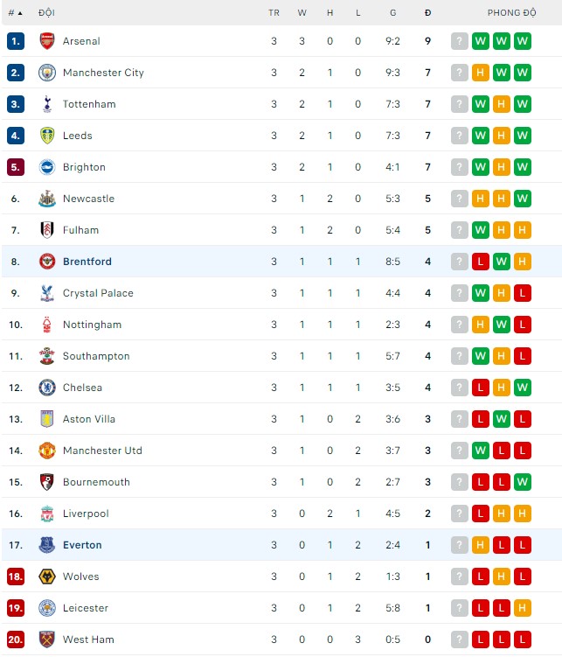Click the Manchester City crest icon
The image size is (562, 657).
[x=47, y=73]
